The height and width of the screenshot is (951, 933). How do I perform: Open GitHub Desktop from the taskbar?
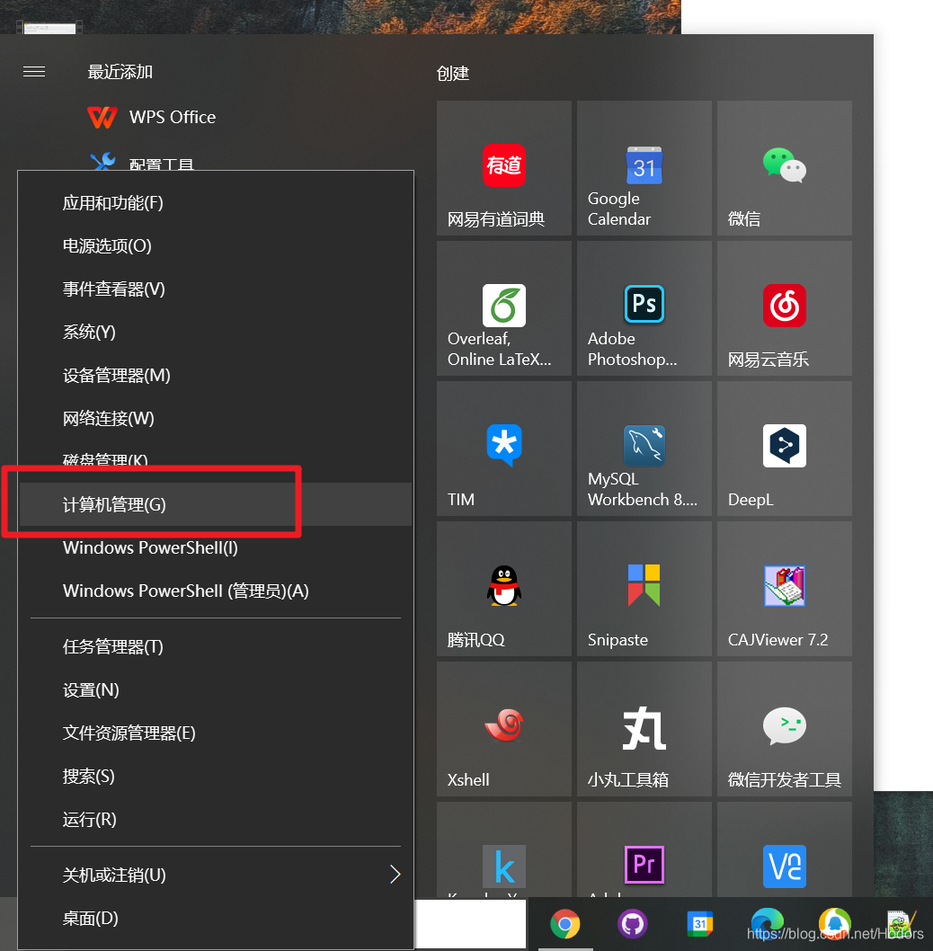pos(632,924)
